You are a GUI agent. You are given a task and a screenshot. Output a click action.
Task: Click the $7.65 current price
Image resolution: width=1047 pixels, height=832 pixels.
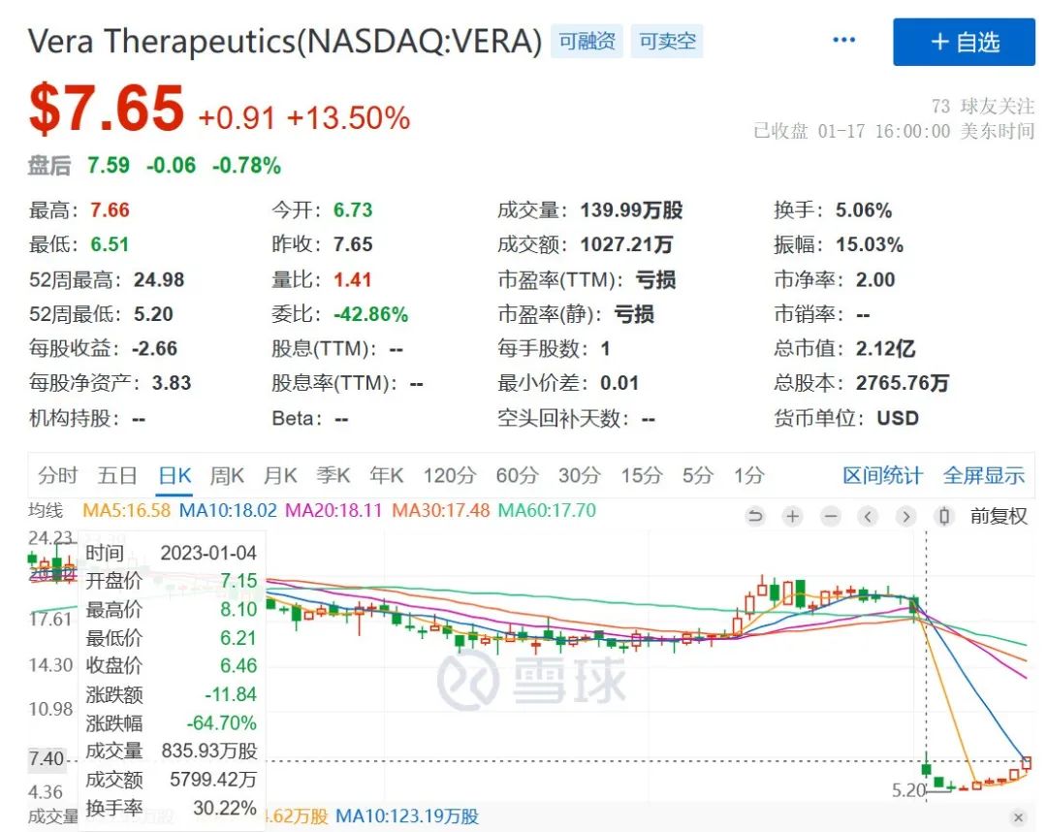coord(107,108)
